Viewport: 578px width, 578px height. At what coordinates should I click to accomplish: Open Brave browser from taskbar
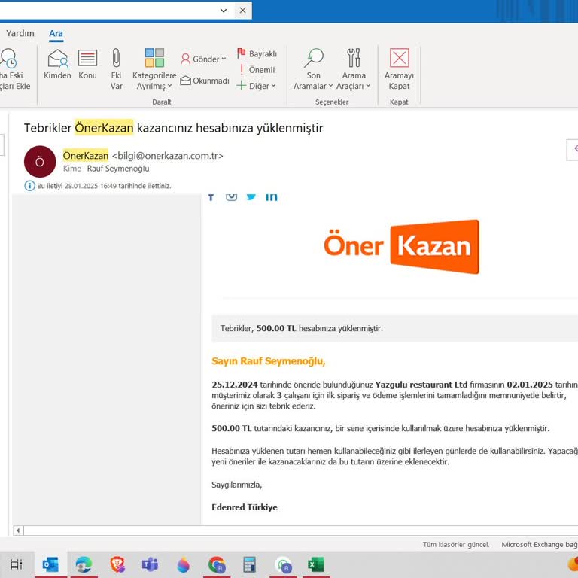click(117, 564)
